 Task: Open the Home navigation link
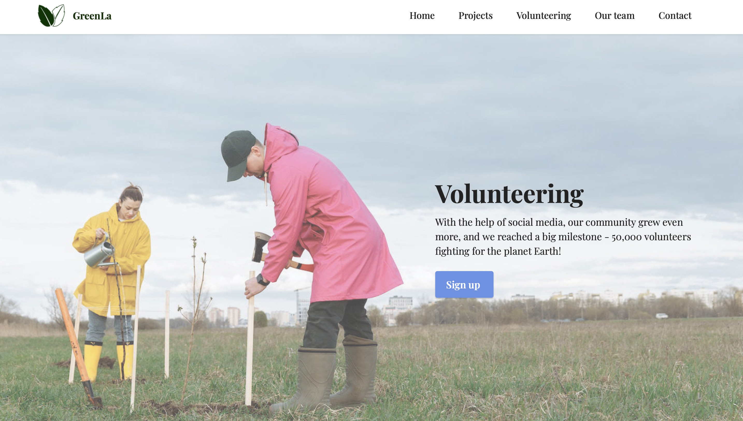point(422,15)
